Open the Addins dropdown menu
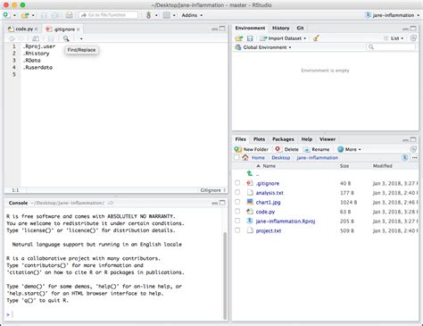The image size is (423, 326). (192, 15)
